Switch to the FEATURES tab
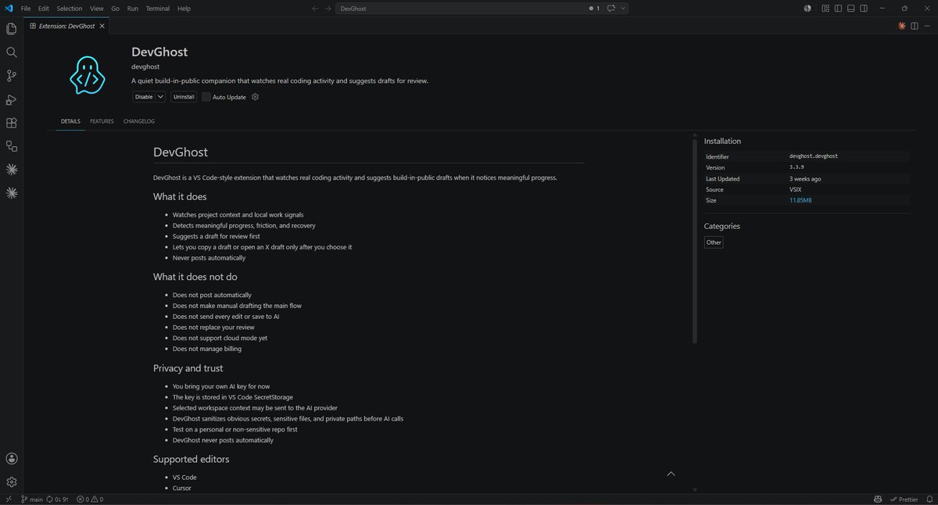Screen dimensions: 938x505 pos(102,121)
